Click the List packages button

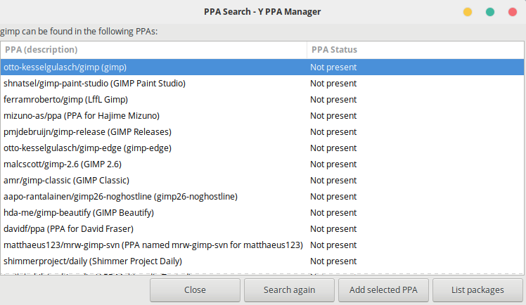(x=477, y=290)
